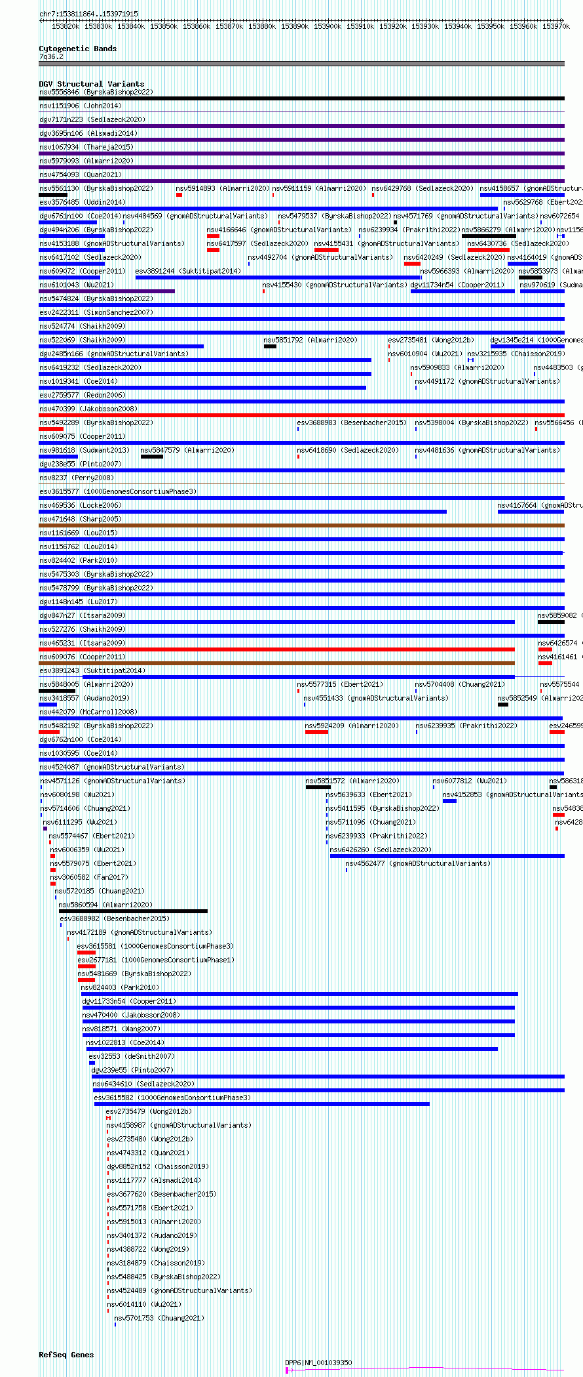Click the RefSeq Genes track title

pos(66,1355)
